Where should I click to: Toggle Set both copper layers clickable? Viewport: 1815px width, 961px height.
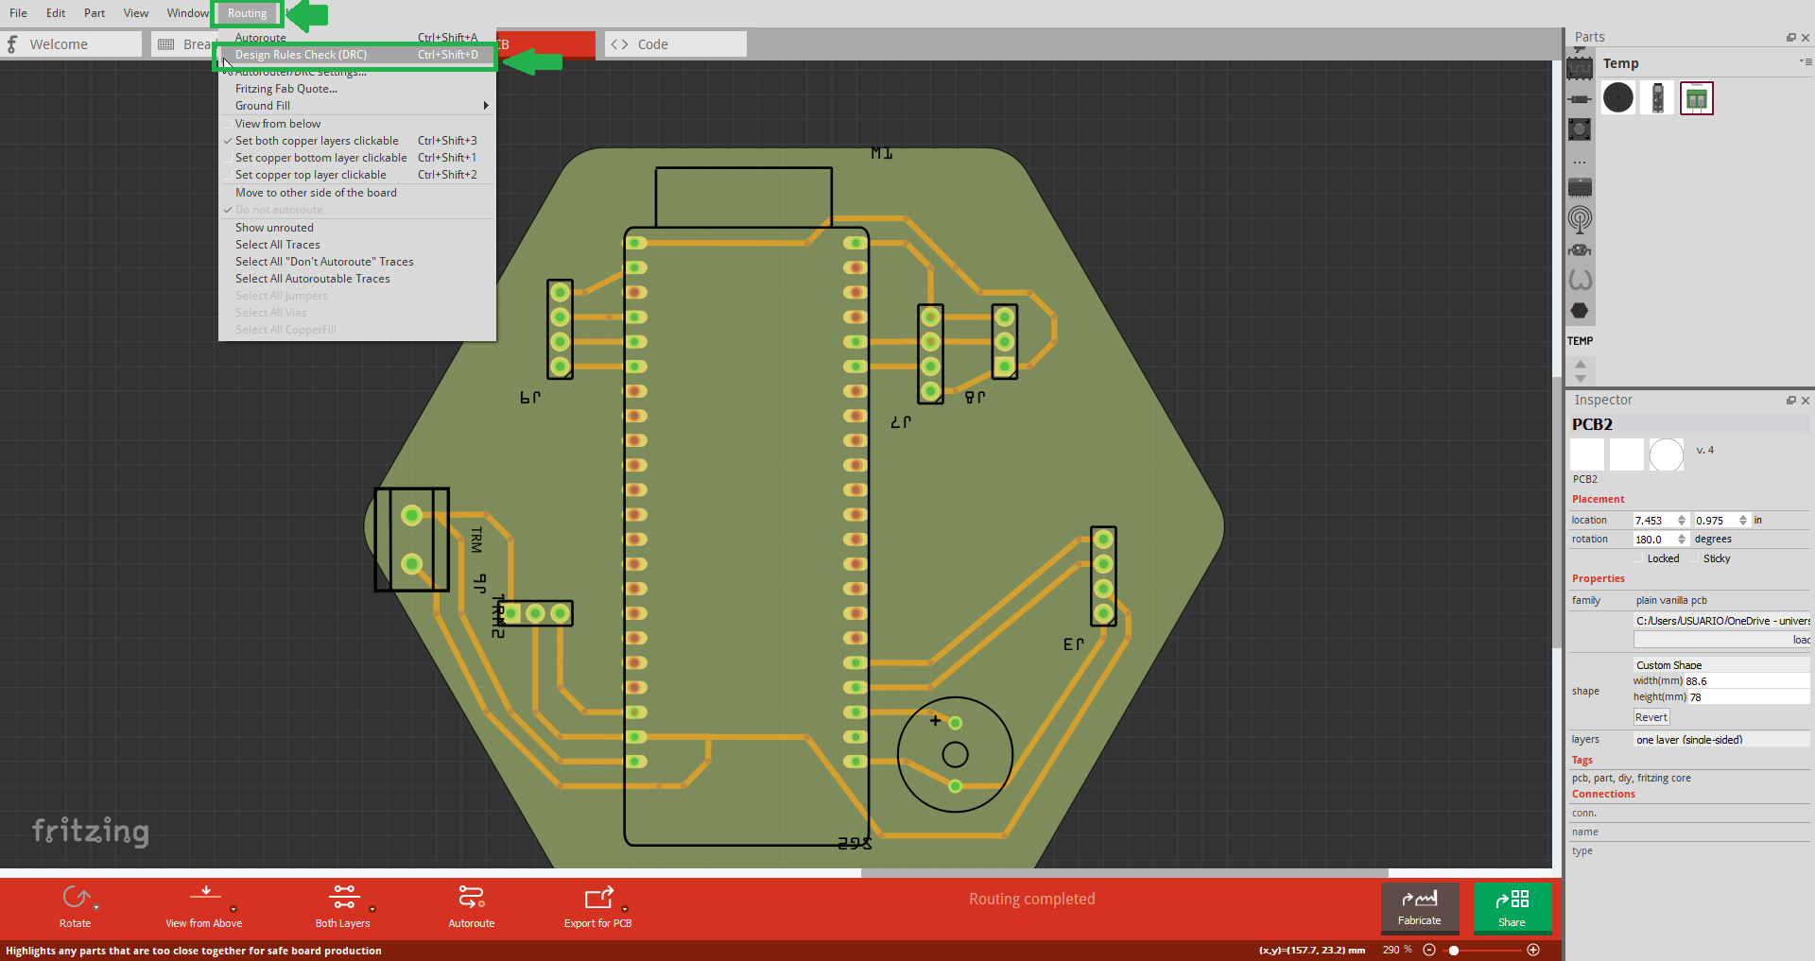pos(317,141)
